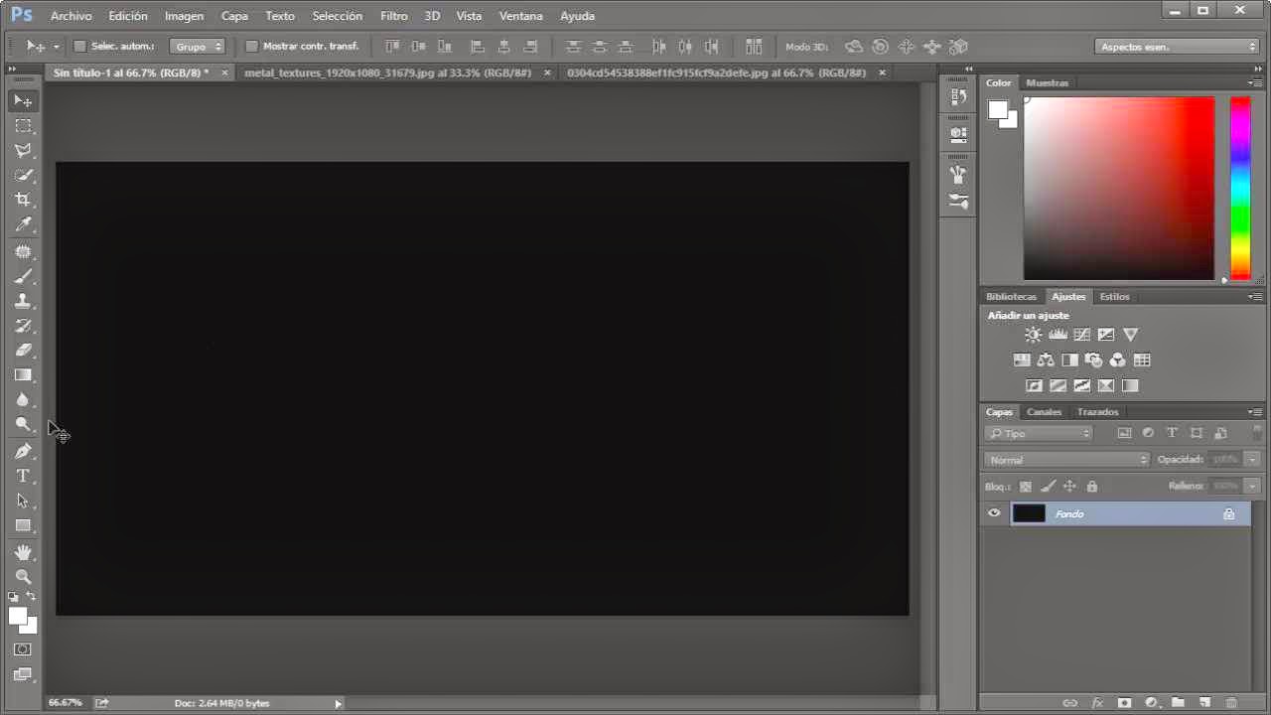1271x715 pixels.
Task: Open the Tipo layer filter dropdown
Action: pos(1039,433)
